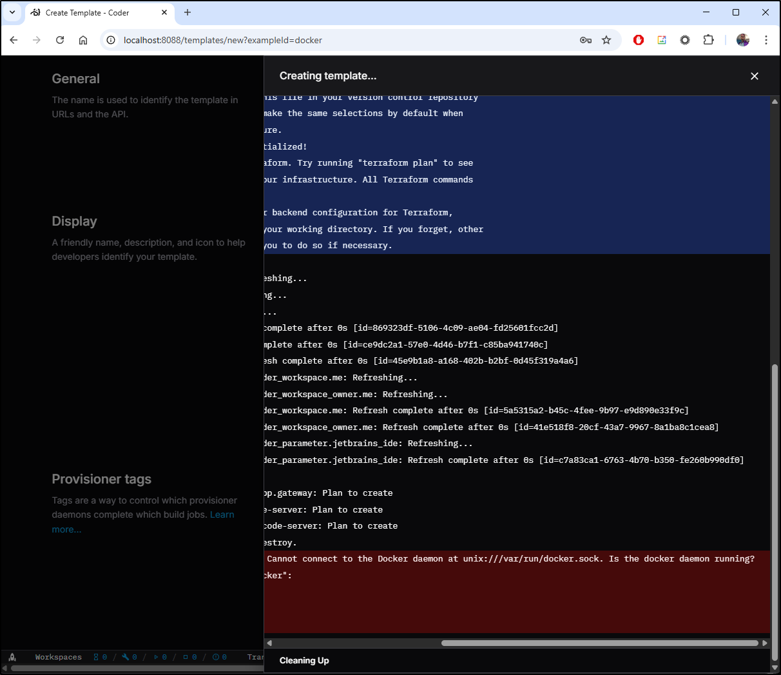The height and width of the screenshot is (675, 781).
Task: Open the image share extension icon
Action: 662,40
